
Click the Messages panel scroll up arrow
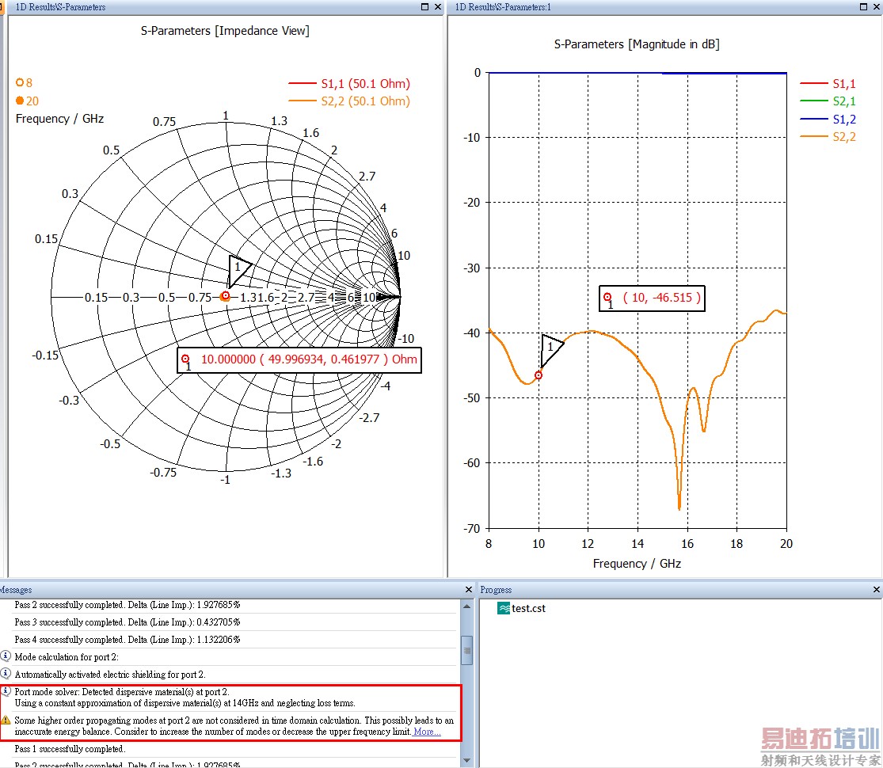point(466,606)
